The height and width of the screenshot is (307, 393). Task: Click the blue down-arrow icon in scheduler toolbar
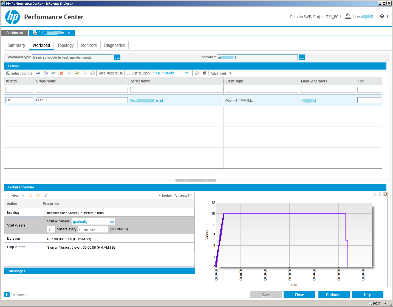click(x=46, y=196)
